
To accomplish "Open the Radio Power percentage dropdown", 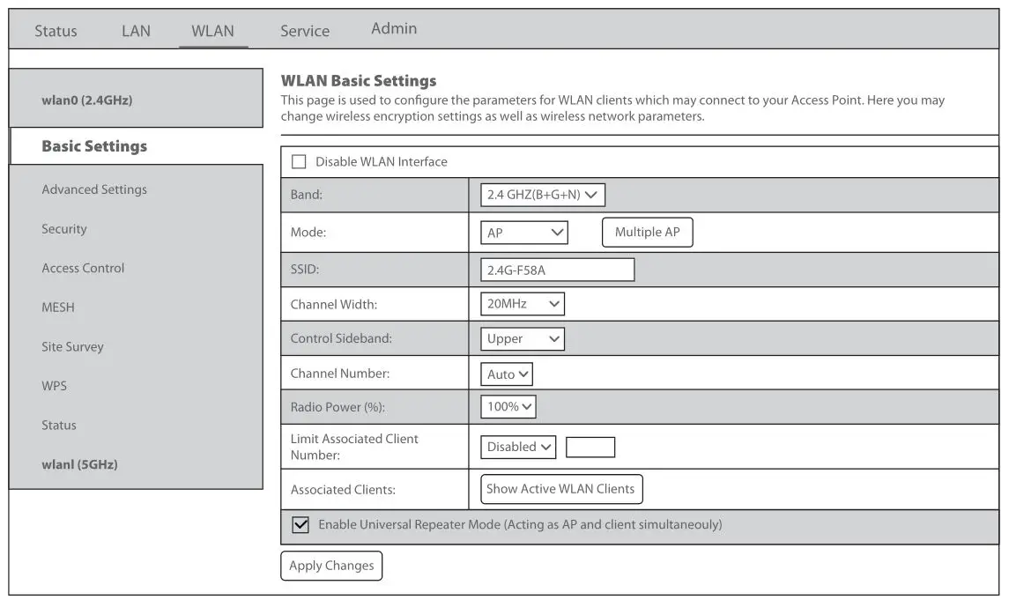I will click(x=508, y=406).
